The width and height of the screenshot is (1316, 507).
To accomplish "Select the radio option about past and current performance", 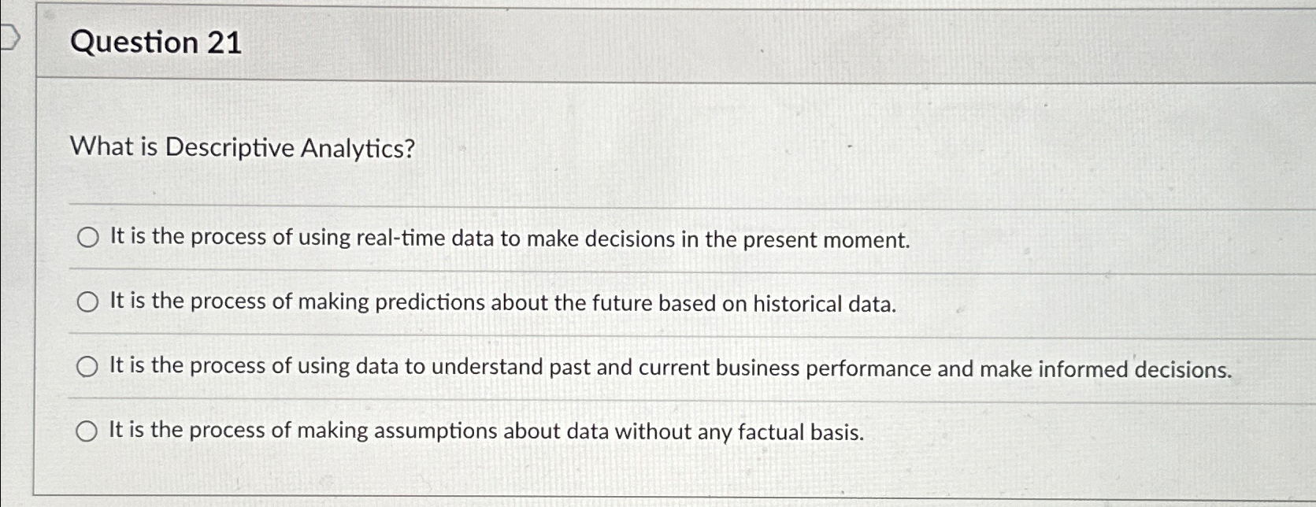I will [87, 367].
